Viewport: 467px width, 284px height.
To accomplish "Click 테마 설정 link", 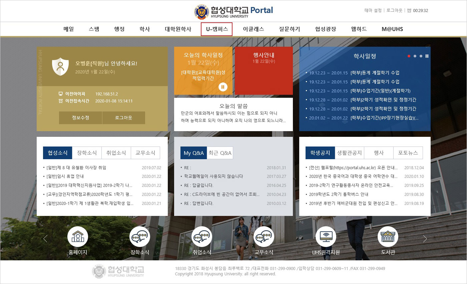I will pyautogui.click(x=373, y=10).
